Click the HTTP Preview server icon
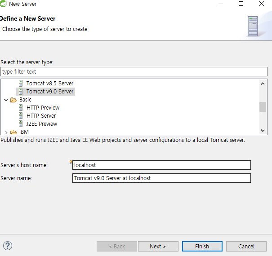Screen dimensions: 272x256 [21, 108]
